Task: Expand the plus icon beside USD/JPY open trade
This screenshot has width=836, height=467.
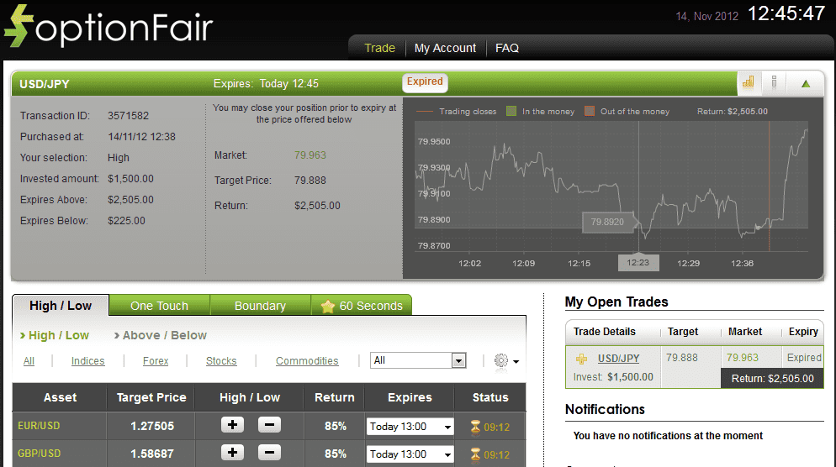Action: tap(581, 359)
